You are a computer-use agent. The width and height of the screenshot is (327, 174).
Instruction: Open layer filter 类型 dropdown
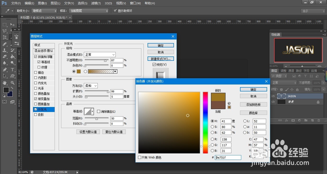pyautogui.click(x=279, y=76)
